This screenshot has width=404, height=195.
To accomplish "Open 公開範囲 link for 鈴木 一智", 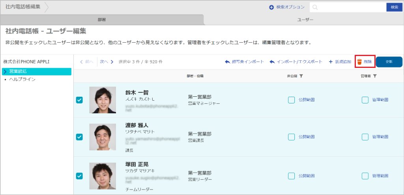I will tap(307, 100).
